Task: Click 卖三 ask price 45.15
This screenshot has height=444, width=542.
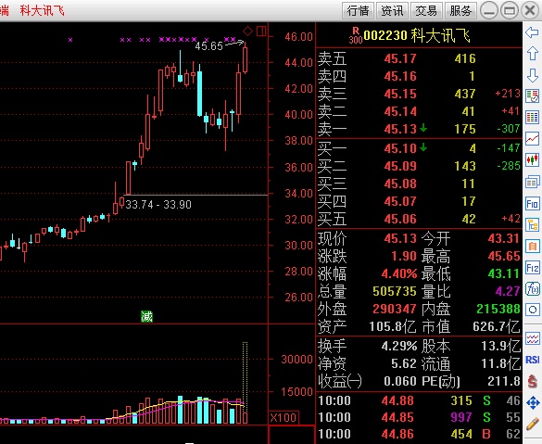Action: [x=400, y=94]
